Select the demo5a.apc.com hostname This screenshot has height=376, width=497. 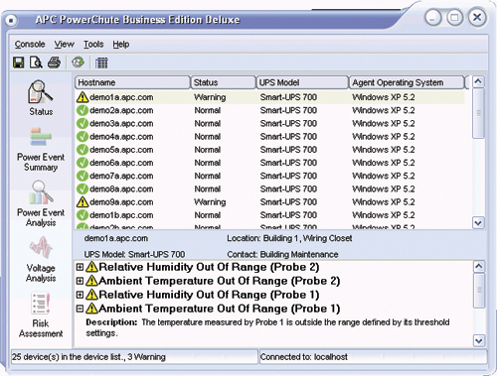pyautogui.click(x=121, y=150)
